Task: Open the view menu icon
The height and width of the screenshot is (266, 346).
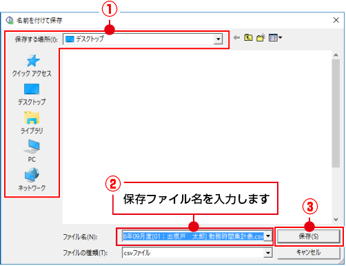Action: point(275,37)
